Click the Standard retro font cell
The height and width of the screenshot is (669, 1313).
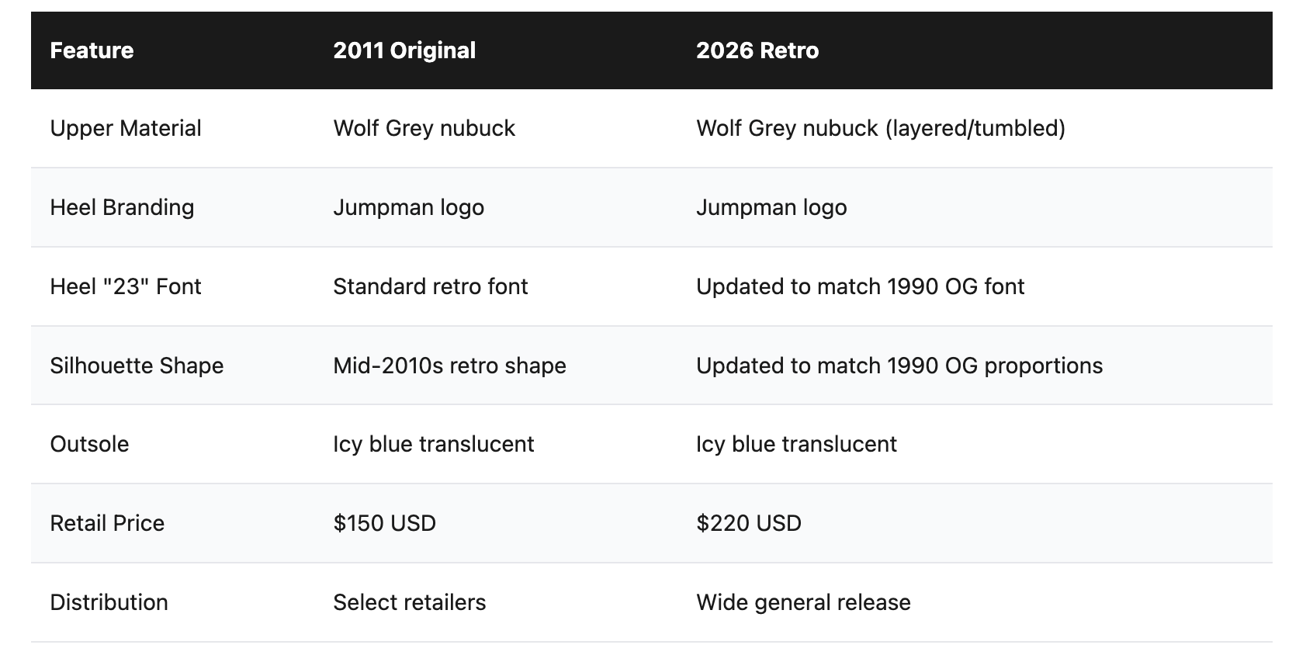[430, 286]
